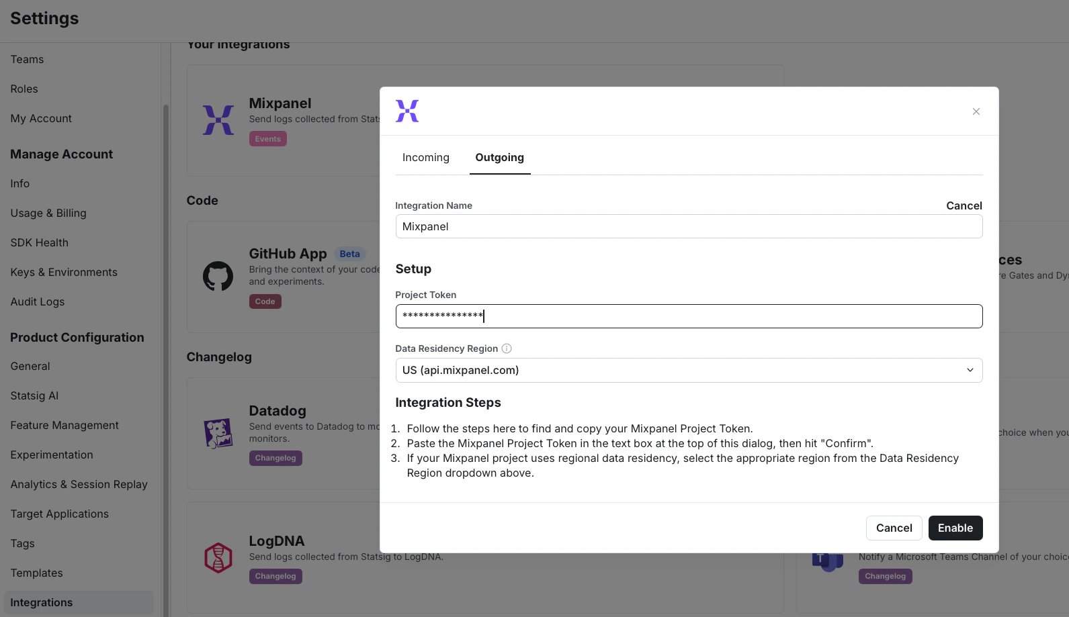Click the Datadog logo icon

tap(218, 433)
